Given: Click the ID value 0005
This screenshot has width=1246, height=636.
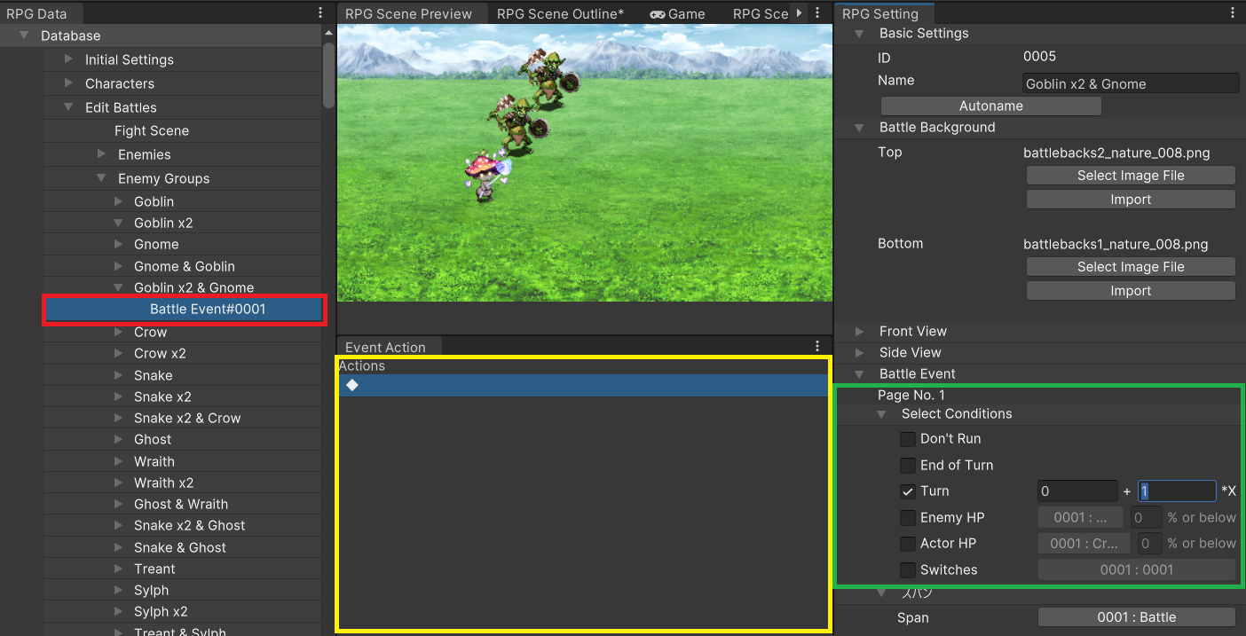Looking at the screenshot, I should point(1039,57).
